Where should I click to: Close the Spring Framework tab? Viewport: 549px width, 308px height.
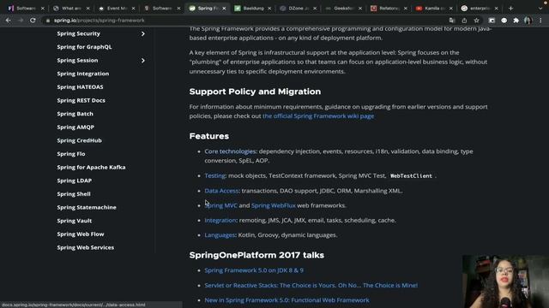pos(224,9)
